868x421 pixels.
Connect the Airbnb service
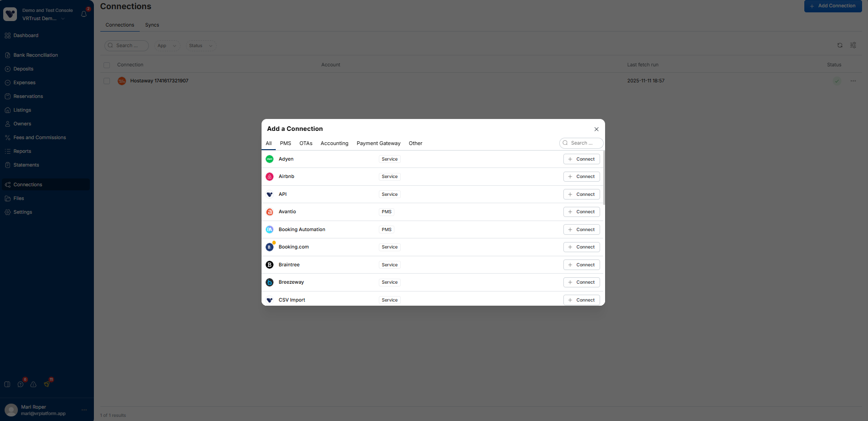(x=582, y=177)
